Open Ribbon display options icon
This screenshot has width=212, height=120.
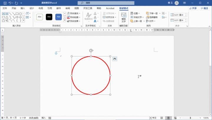pos(185,3)
